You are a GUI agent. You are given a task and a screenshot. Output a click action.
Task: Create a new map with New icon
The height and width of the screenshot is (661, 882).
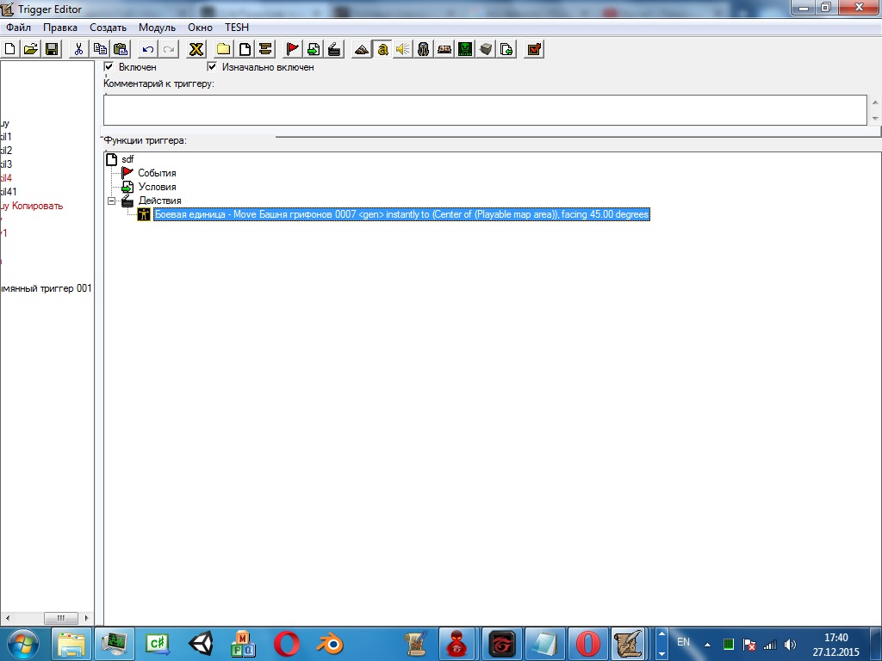(10, 49)
